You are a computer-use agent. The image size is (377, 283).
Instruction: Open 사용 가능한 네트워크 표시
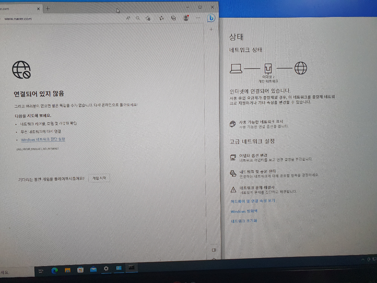(x=261, y=122)
